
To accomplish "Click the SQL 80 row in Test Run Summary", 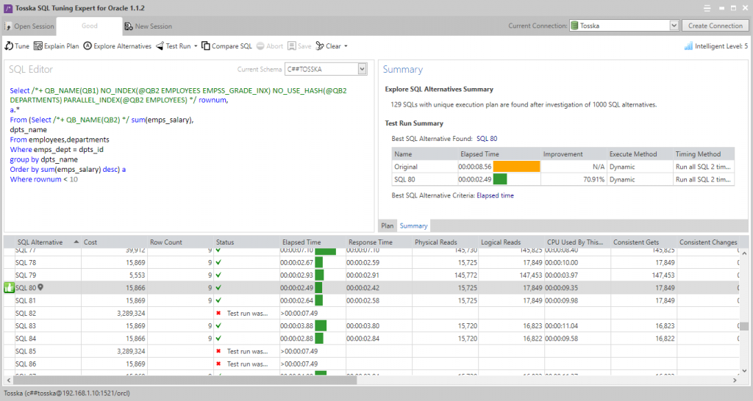I will [563, 179].
